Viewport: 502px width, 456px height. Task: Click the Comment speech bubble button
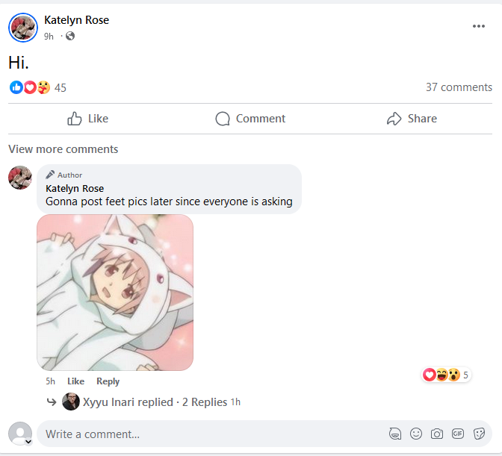[250, 119]
